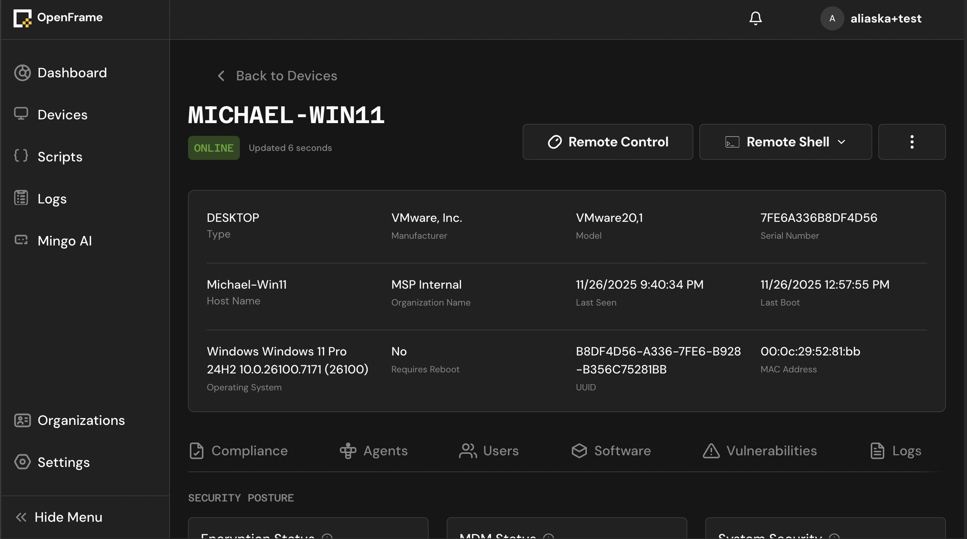Click the Remote Shell terminal icon
This screenshot has width=967, height=539.
[x=732, y=142]
